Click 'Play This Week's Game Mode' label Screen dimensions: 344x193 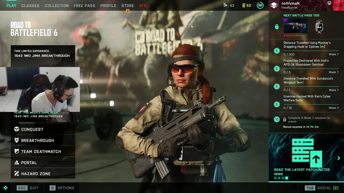pos(36,113)
